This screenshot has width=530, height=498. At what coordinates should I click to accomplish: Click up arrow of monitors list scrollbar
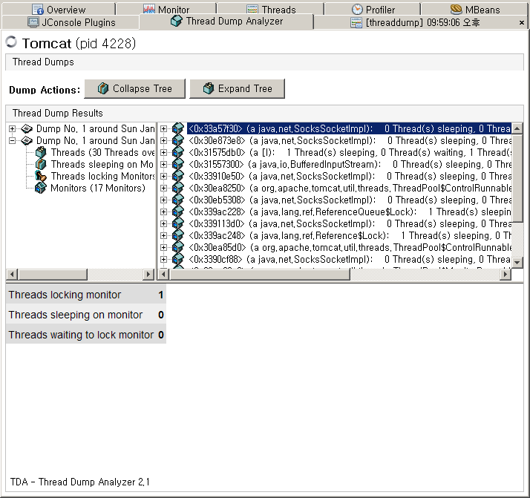pyautogui.click(x=517, y=128)
